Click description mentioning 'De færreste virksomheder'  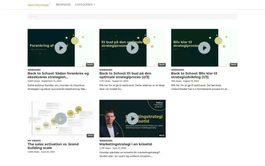(x=200, y=87)
